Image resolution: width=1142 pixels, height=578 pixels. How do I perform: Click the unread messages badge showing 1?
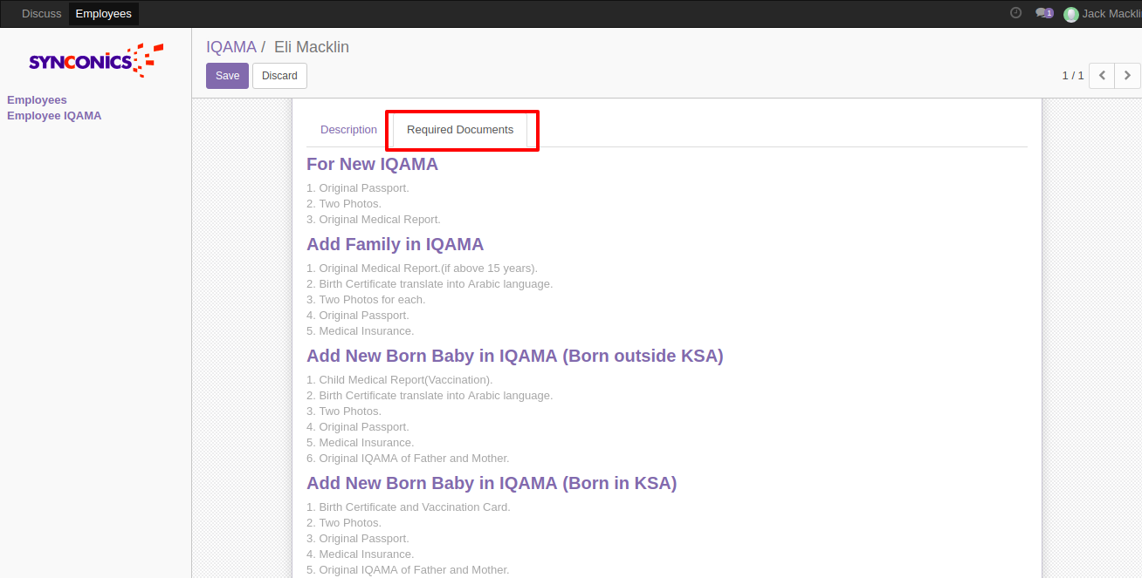1049,13
